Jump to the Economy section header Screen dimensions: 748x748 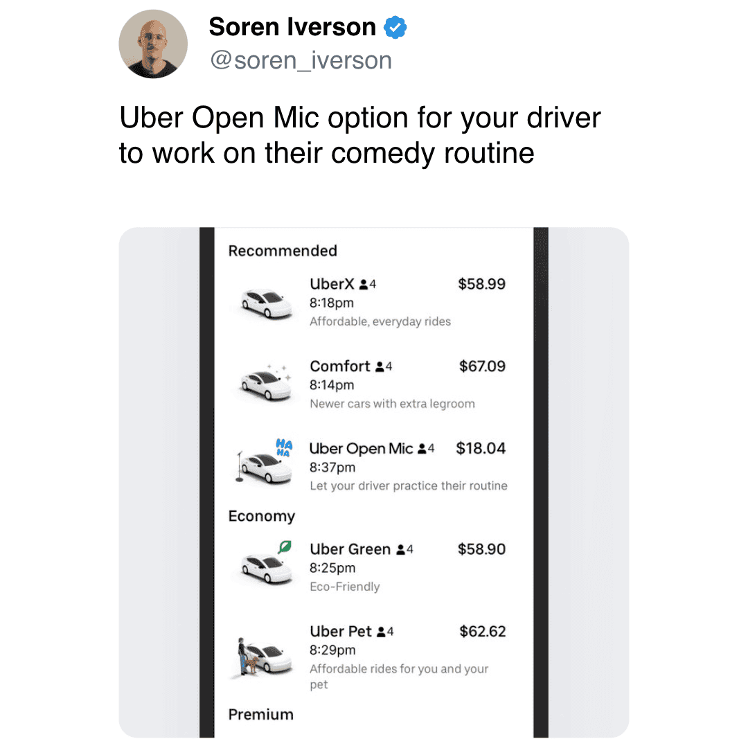tap(261, 516)
